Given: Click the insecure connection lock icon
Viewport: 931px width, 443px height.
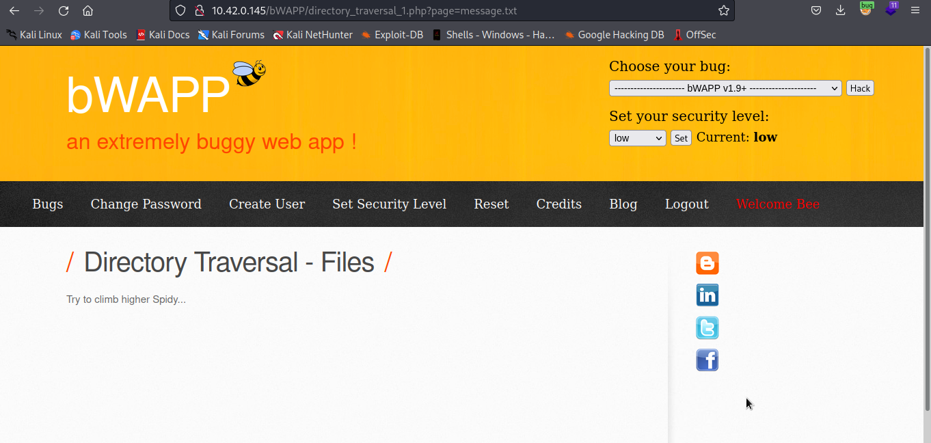Looking at the screenshot, I should 199,11.
